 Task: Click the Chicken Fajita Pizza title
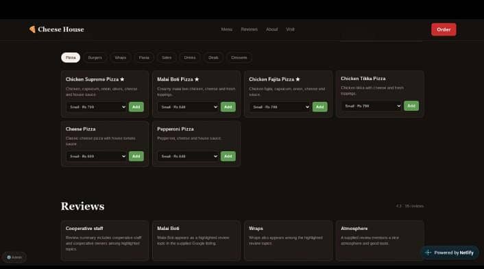pos(271,79)
